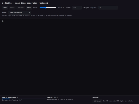Image resolution: width=139 pixels, height=104 pixels.
Task: Click the Rate slider handle
Action: coord(45,8)
